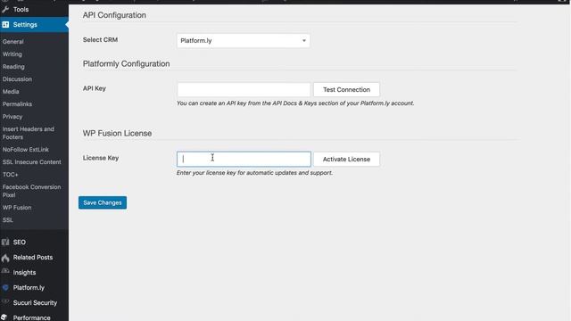Click the License Key label
Image resolution: width=571 pixels, height=321 pixels.
coord(101,158)
